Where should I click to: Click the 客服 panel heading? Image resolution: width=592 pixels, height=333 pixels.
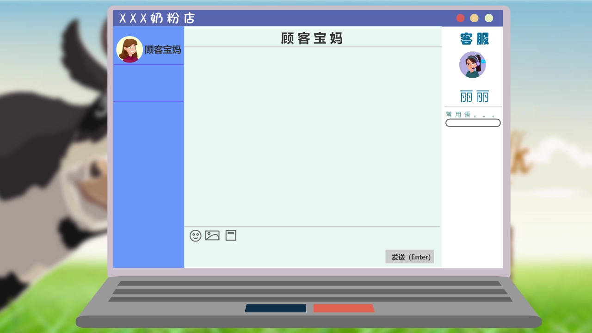pyautogui.click(x=474, y=39)
